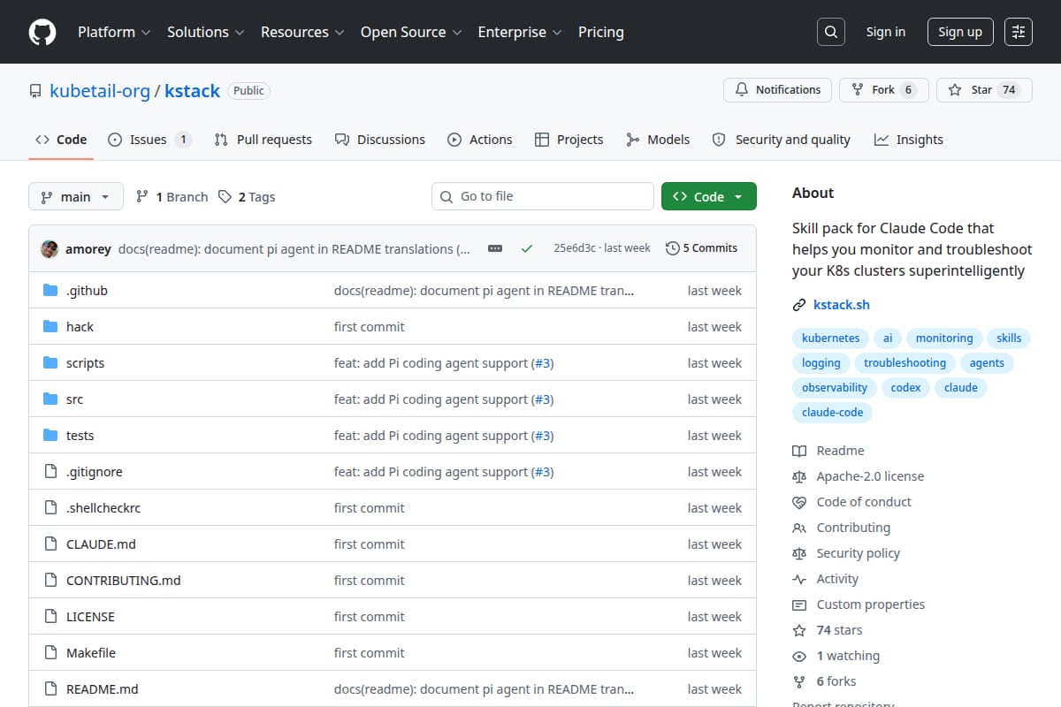1061x707 pixels.
Task: Open the green Code dropdown button
Action: (708, 197)
